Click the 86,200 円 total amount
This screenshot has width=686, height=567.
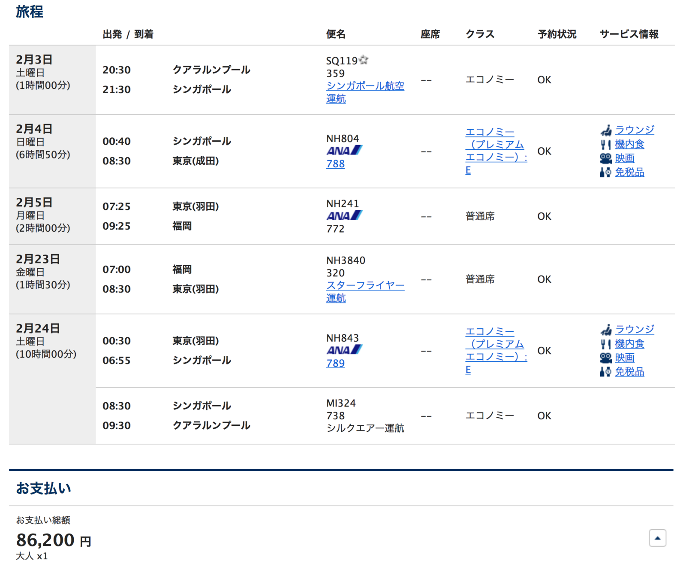[54, 540]
